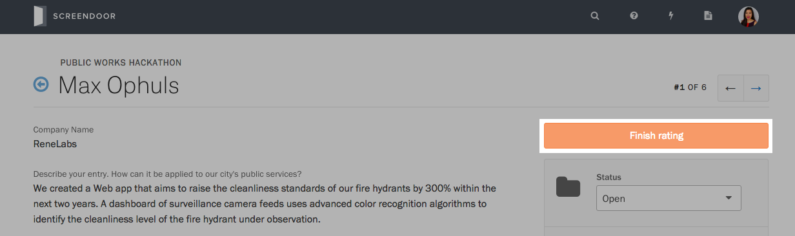Open the document page icon in the header

709,16
